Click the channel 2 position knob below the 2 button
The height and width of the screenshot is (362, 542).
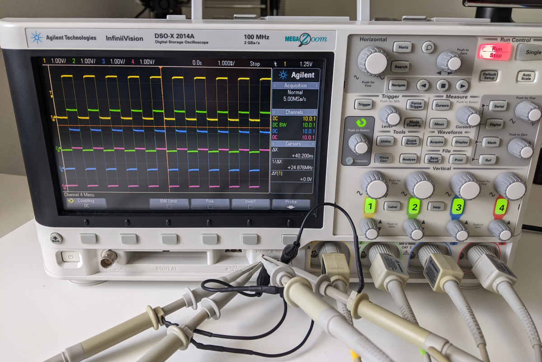(414, 230)
